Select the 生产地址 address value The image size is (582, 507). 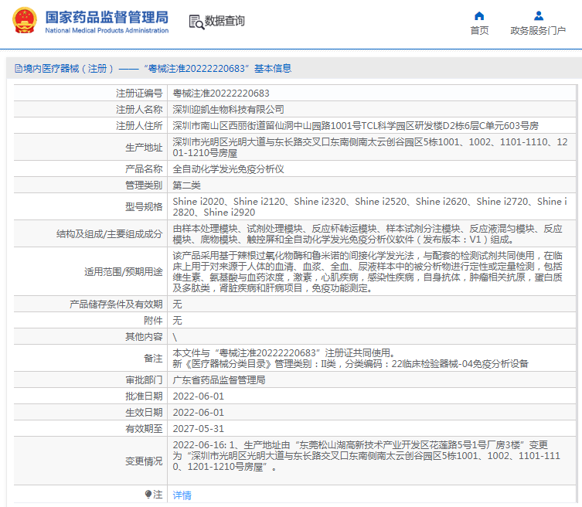point(369,148)
